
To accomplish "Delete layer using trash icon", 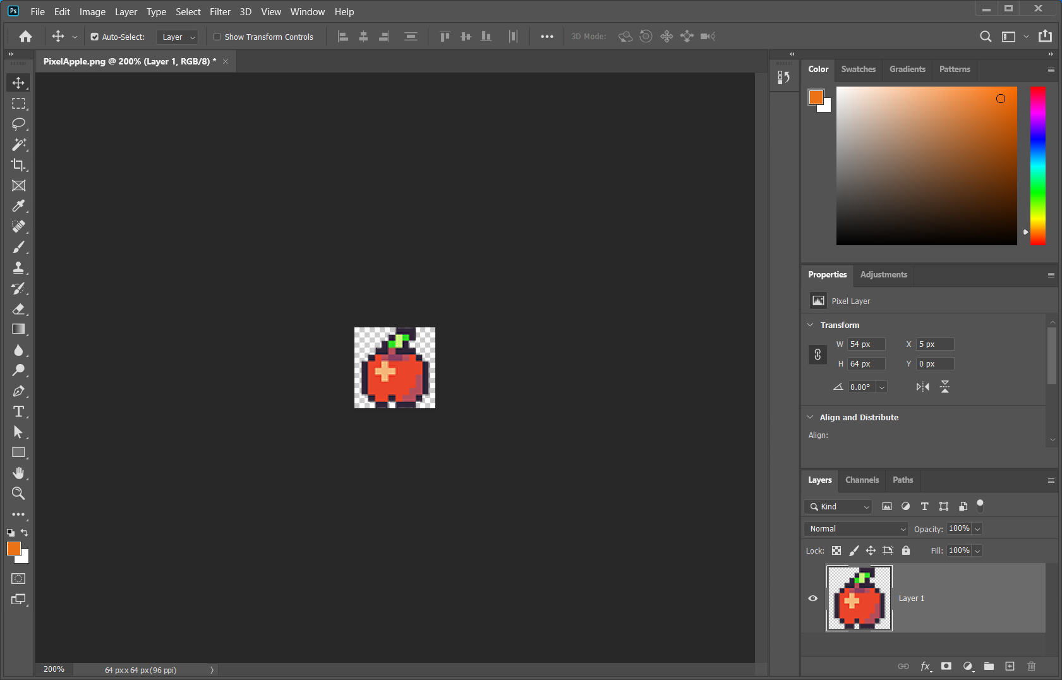I will point(1032,666).
